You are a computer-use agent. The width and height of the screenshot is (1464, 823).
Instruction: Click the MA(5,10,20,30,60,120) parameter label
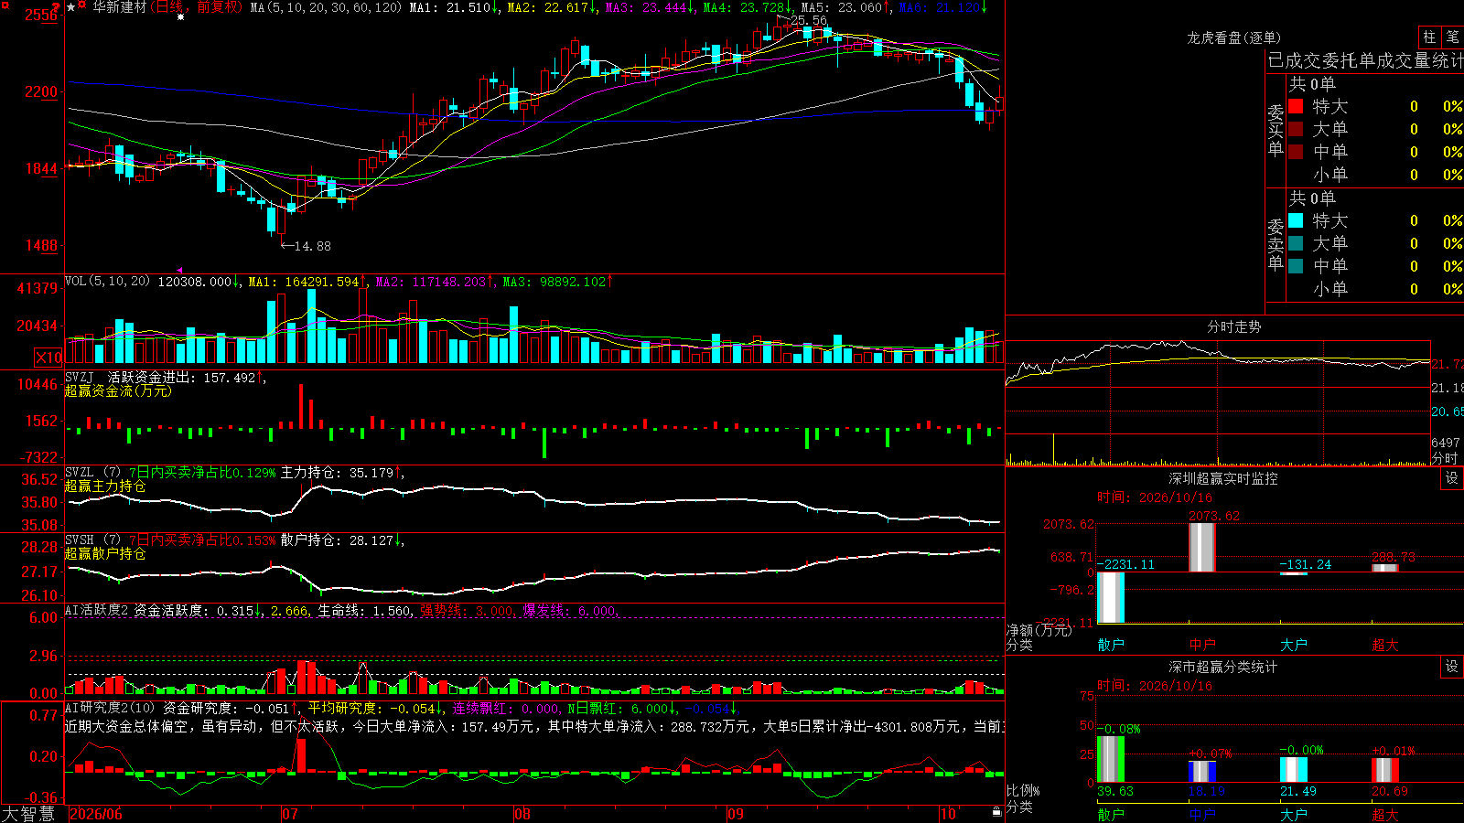326,7
